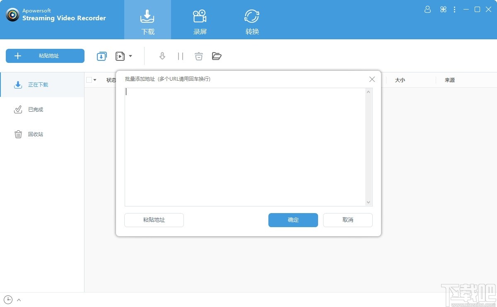This screenshot has height=307, width=497.
Task: Open the downloads folder icon
Action: (x=217, y=56)
